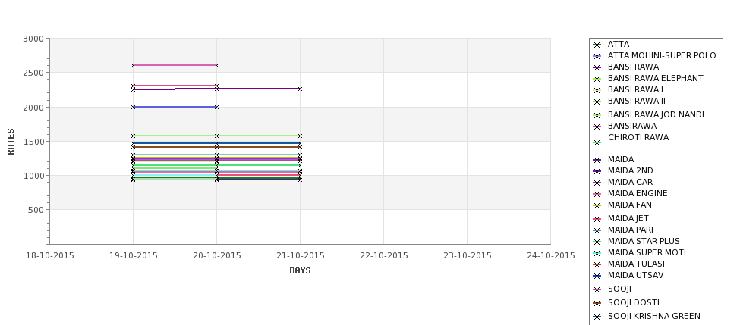Click the CHIROTI RAWA legend marker icon
Image resolution: width=740 pixels, height=325 pixels.
tap(597, 142)
